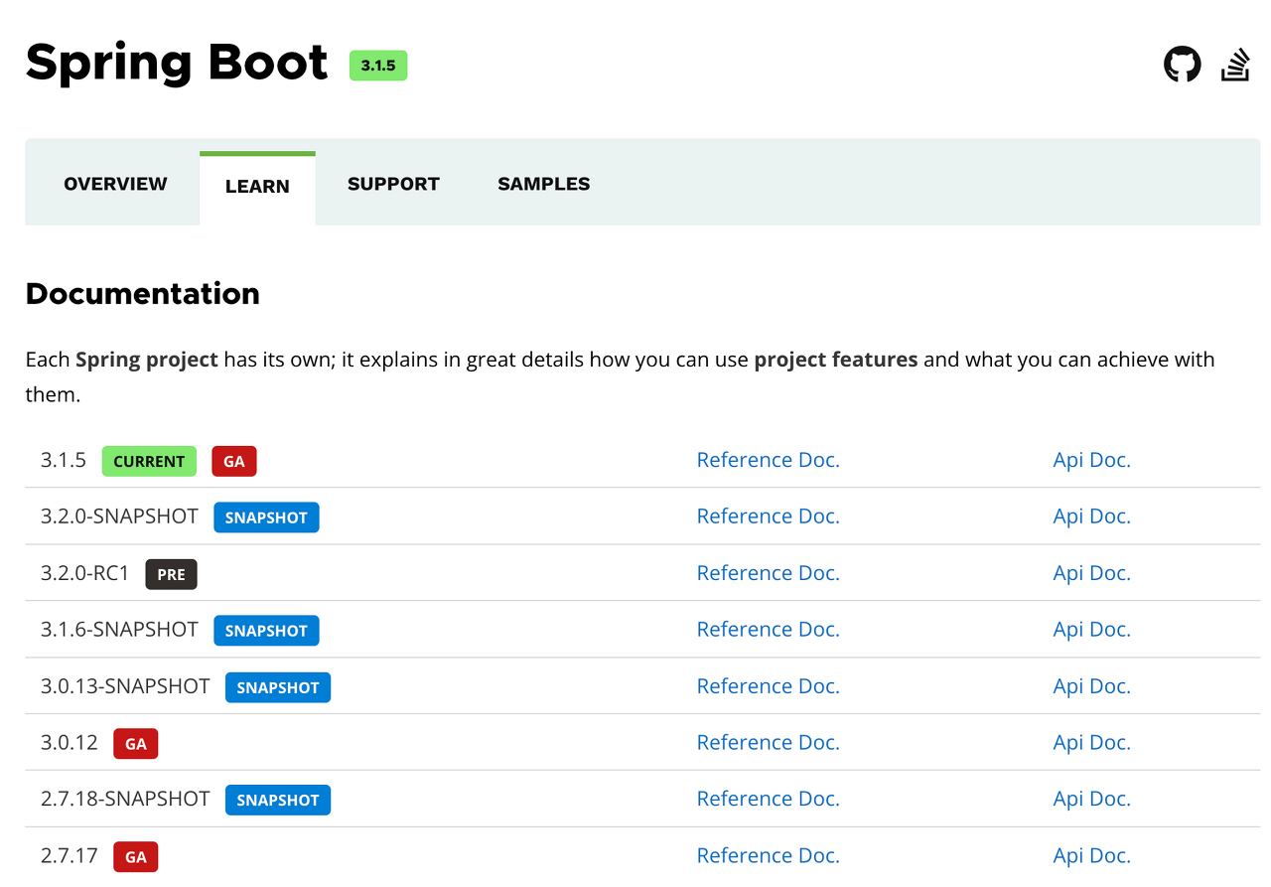Select the LEARN tab
Image resolution: width=1271 pixels, height=887 pixels.
[x=257, y=186]
